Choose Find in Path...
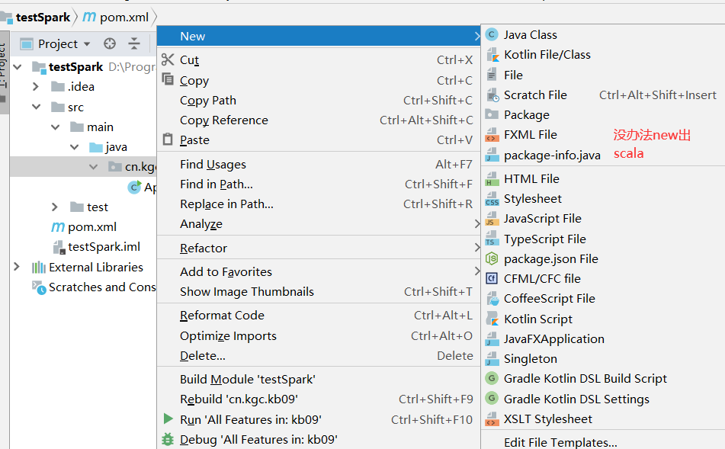 [319, 184]
